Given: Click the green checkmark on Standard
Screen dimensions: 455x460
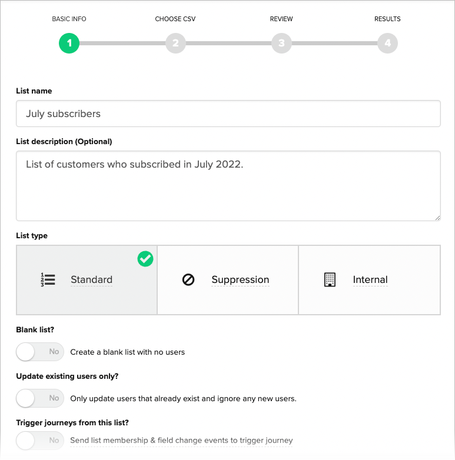Looking at the screenshot, I should click(x=145, y=259).
